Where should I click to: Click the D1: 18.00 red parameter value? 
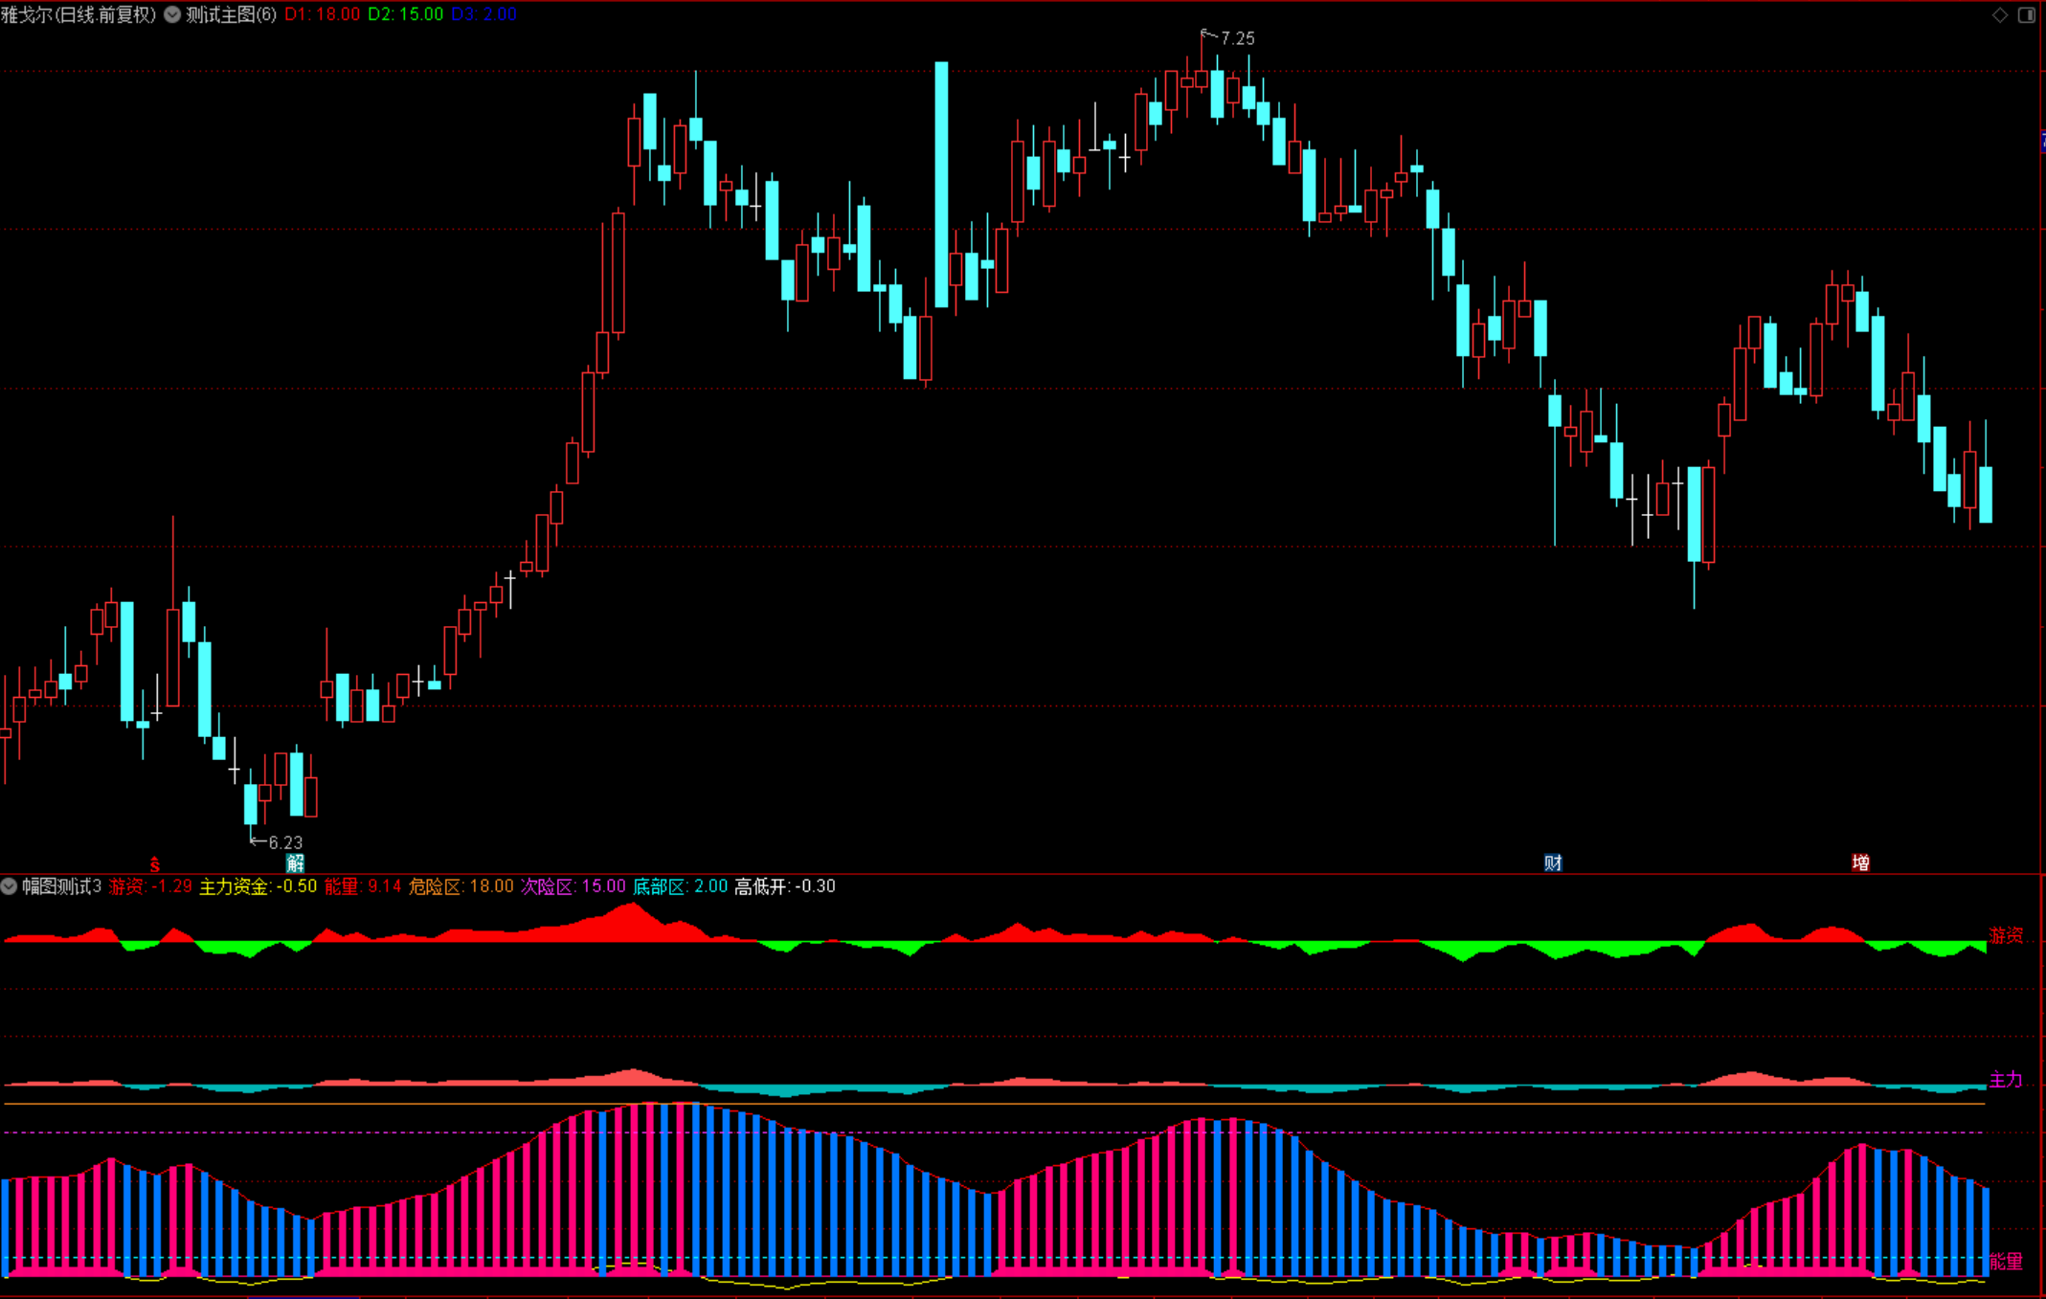[323, 14]
